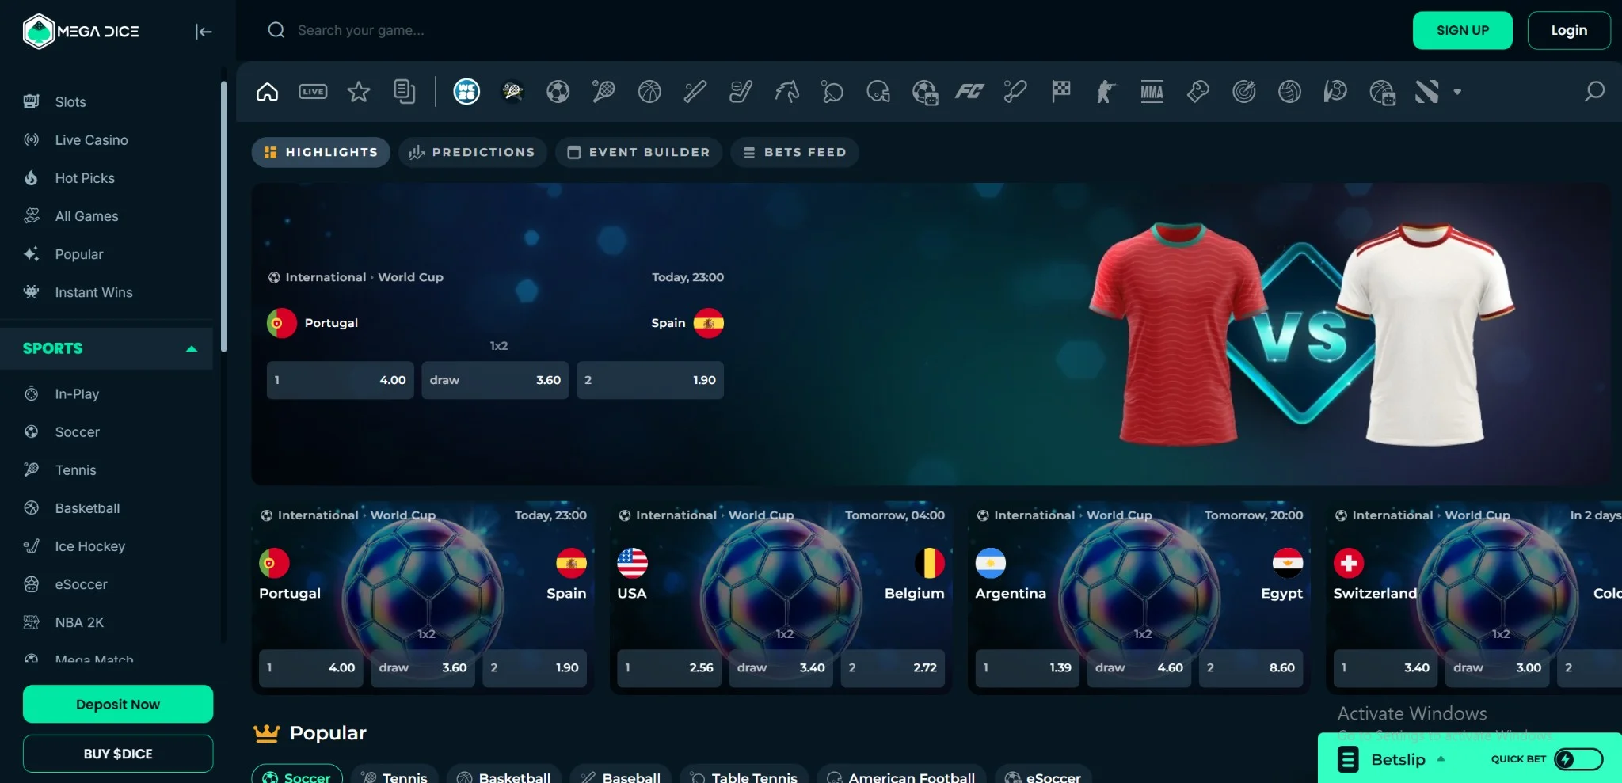Select the Table Tennis paddle icon

tap(832, 92)
